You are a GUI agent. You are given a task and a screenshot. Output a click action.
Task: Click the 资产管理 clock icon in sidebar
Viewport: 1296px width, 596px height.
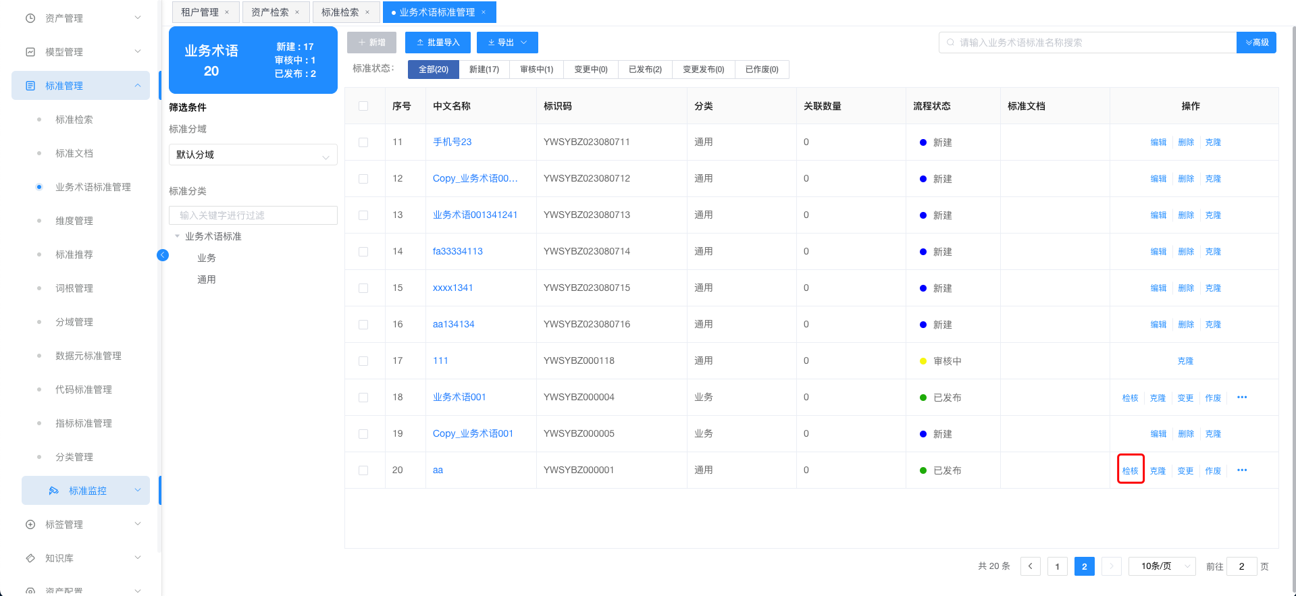coord(30,18)
